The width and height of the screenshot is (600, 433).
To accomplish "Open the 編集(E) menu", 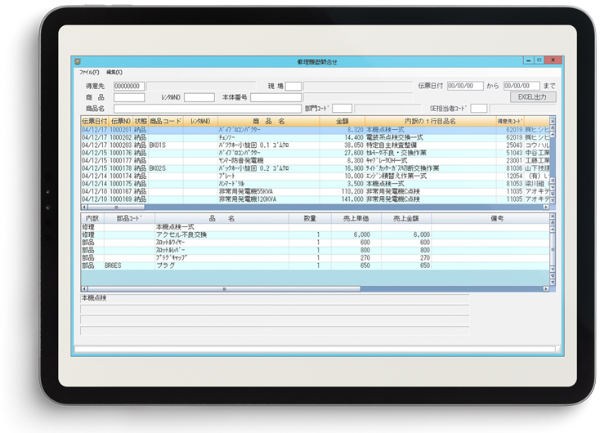I will click(114, 72).
